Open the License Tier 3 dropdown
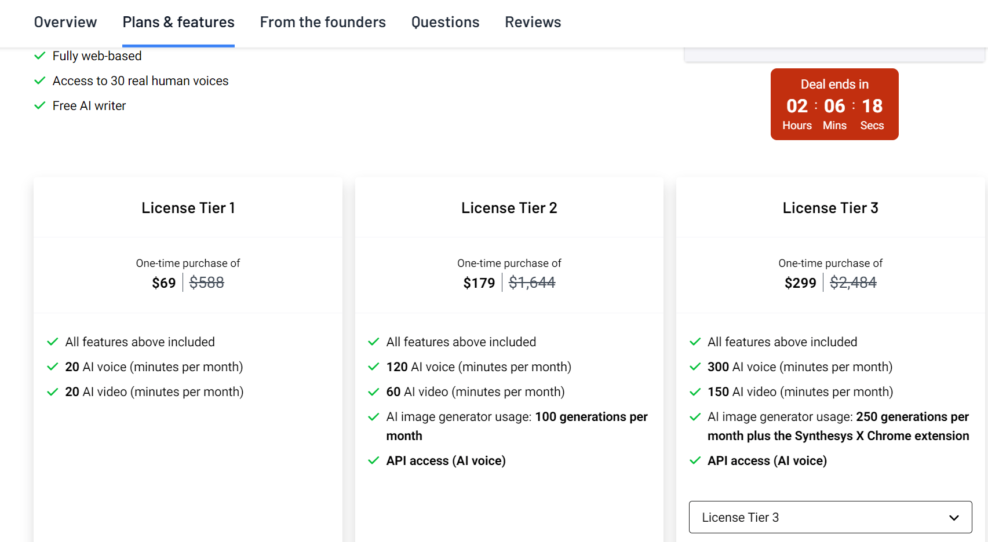988x542 pixels. [829, 517]
